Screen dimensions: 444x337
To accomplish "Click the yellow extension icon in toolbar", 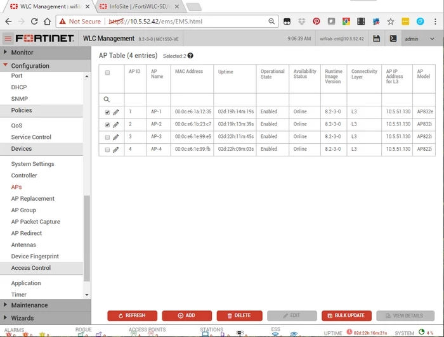I will click(x=405, y=22).
